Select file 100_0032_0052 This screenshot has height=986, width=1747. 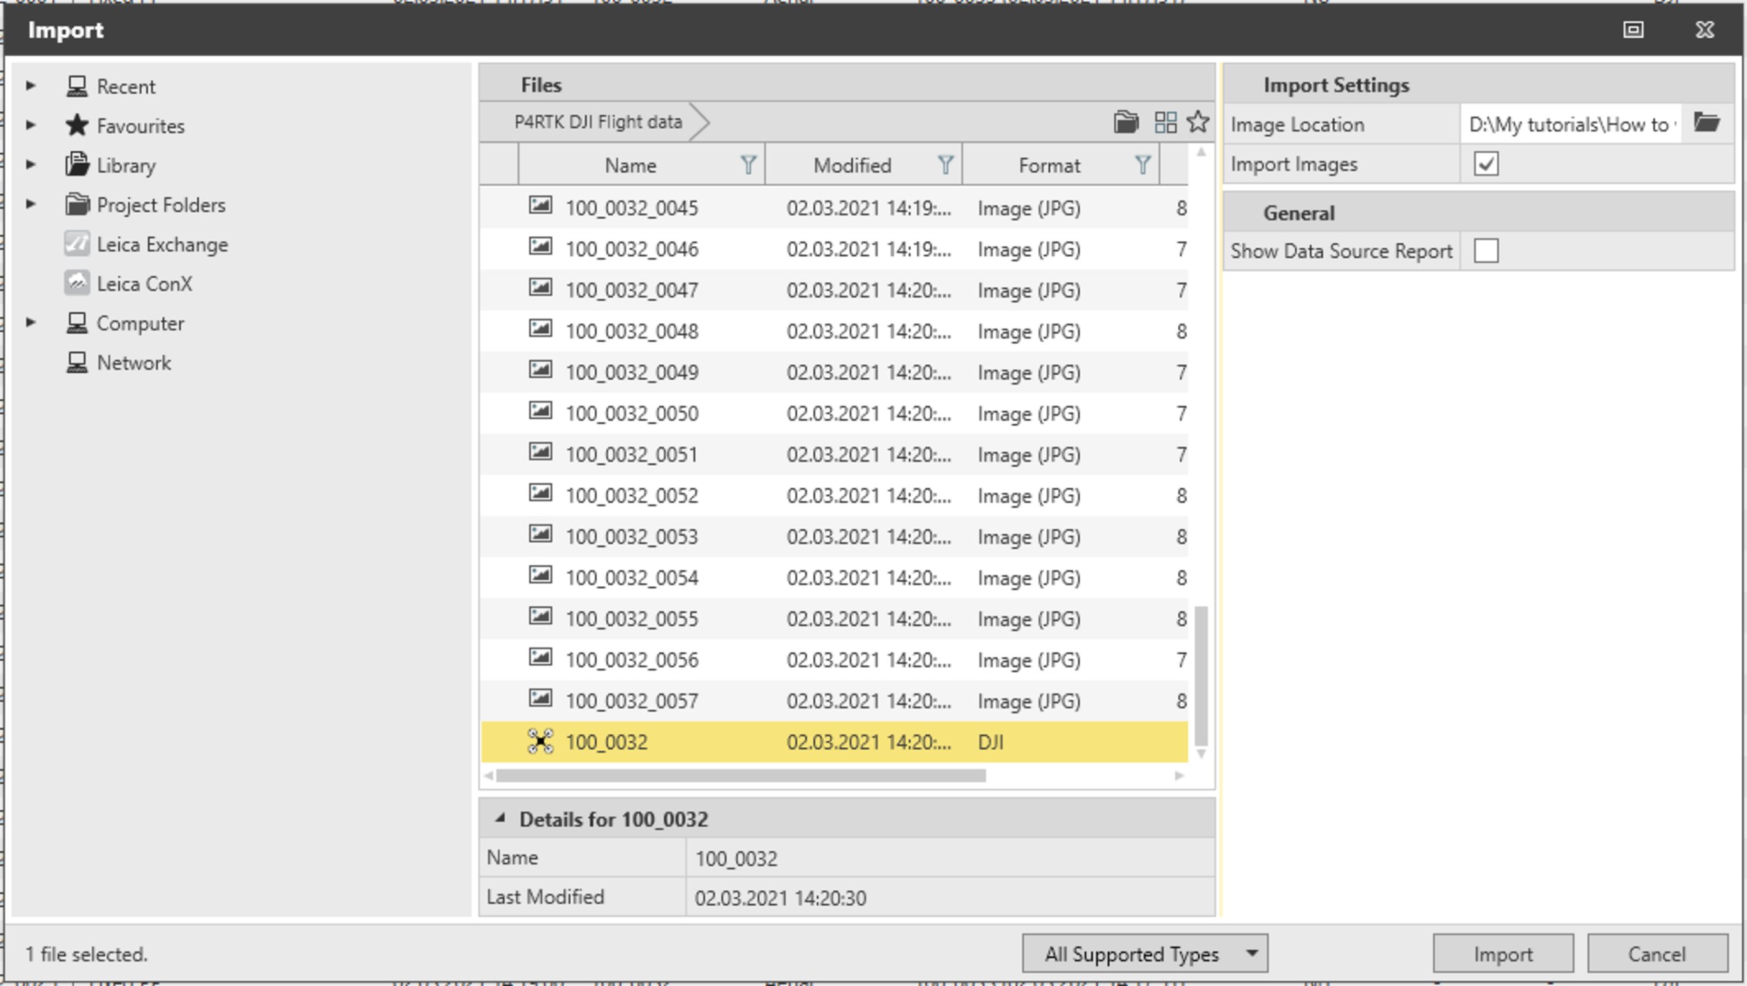(834, 495)
